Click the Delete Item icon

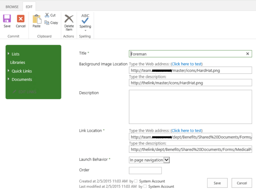point(69,19)
